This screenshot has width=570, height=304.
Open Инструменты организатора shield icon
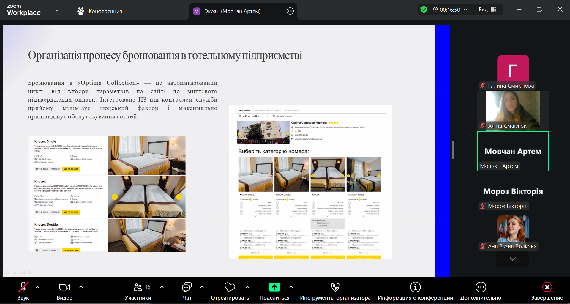pyautogui.click(x=335, y=287)
